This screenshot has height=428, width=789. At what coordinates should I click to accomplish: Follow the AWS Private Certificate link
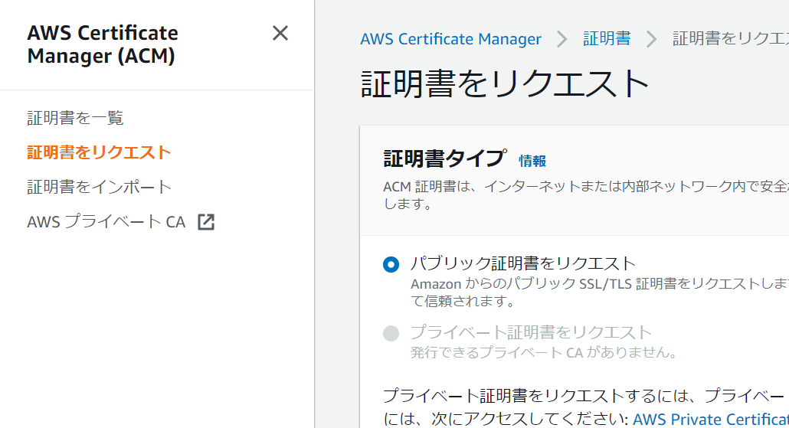point(711,419)
